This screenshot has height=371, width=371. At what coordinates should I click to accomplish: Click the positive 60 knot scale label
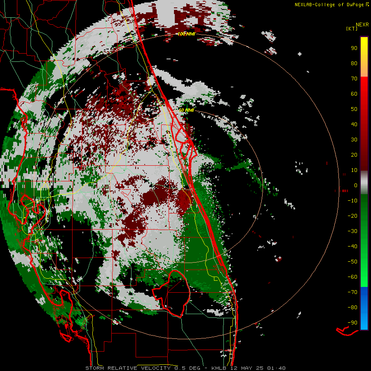[x=354, y=94]
